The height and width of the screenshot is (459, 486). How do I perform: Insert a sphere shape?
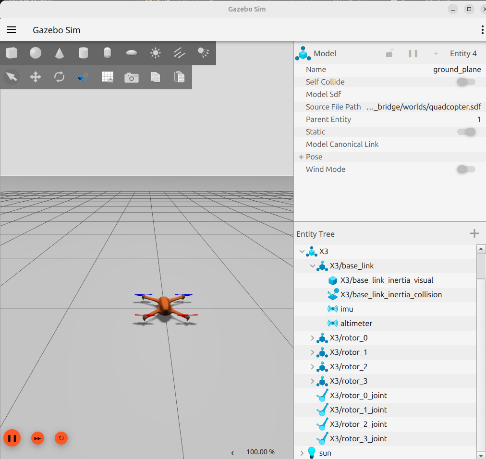pos(36,53)
